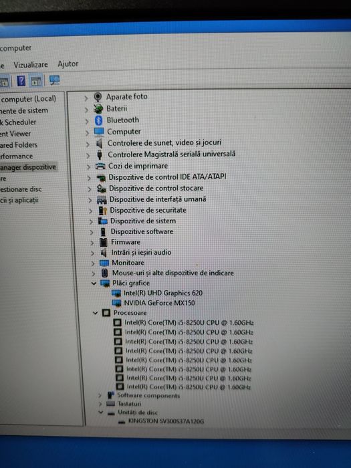Select the NVIDIA GeForce MX150 entry

(x=159, y=303)
